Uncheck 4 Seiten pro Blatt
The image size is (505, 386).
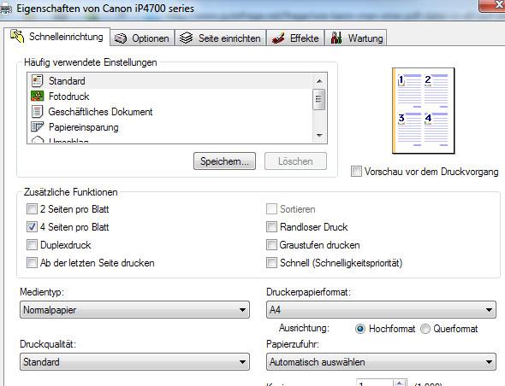(x=32, y=227)
